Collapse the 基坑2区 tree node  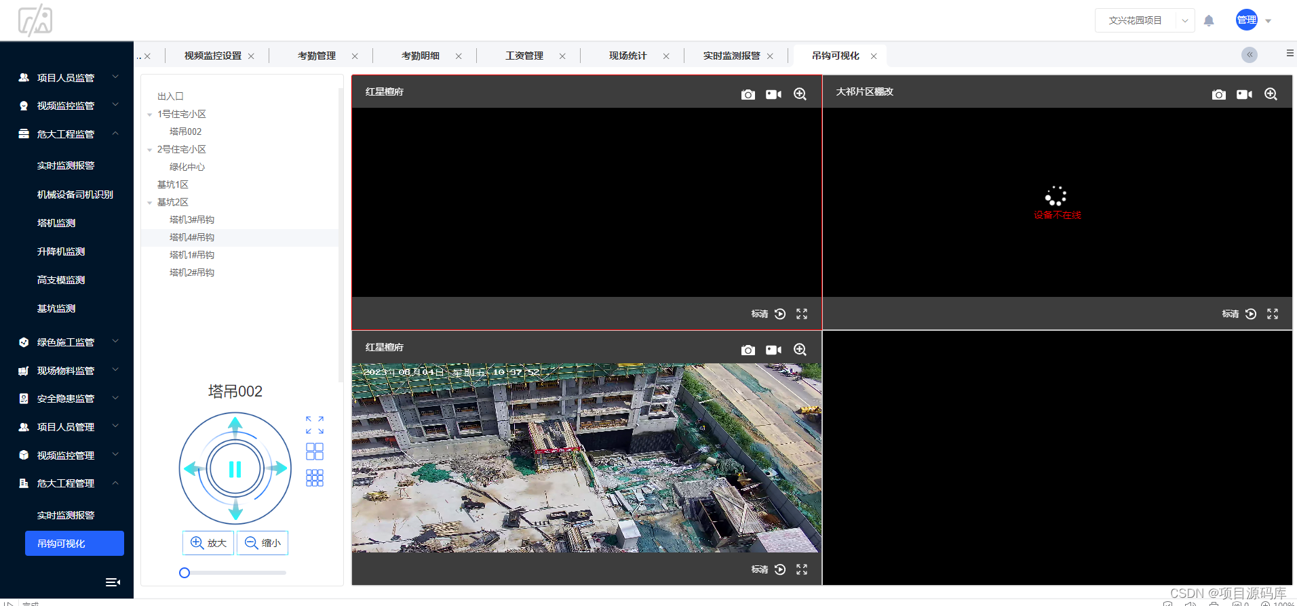[x=150, y=203]
